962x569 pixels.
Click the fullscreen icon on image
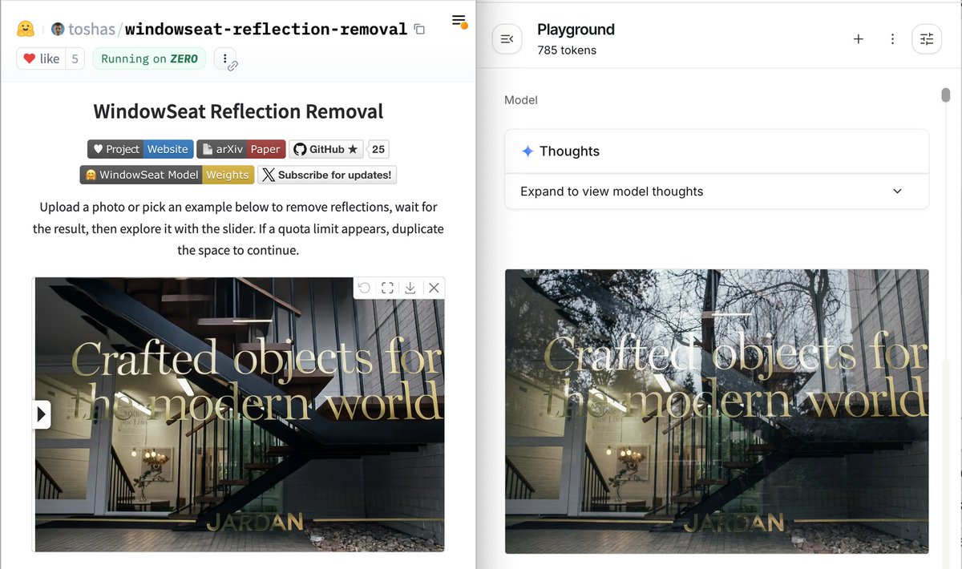(x=387, y=288)
